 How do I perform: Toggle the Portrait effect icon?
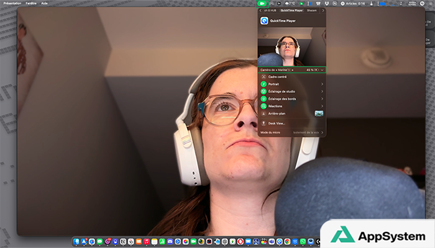point(263,84)
